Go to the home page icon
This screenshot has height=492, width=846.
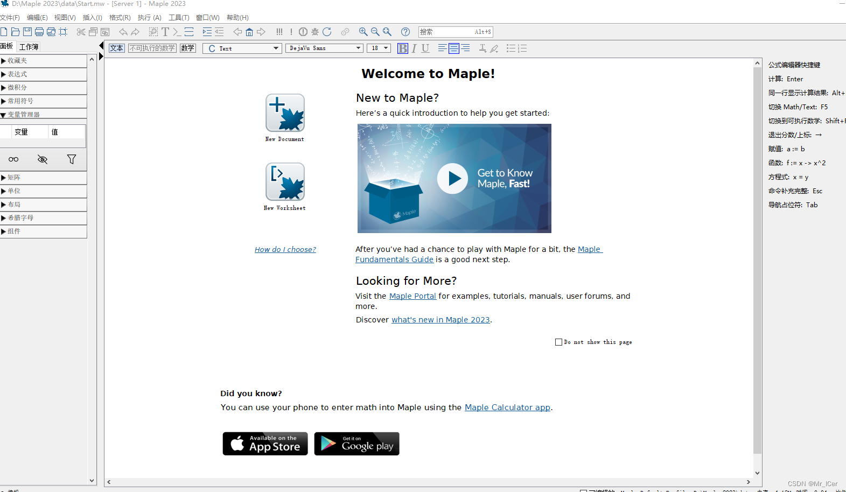pos(249,32)
